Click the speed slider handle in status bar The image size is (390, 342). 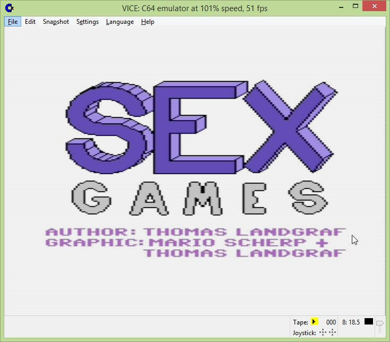pyautogui.click(x=379, y=323)
